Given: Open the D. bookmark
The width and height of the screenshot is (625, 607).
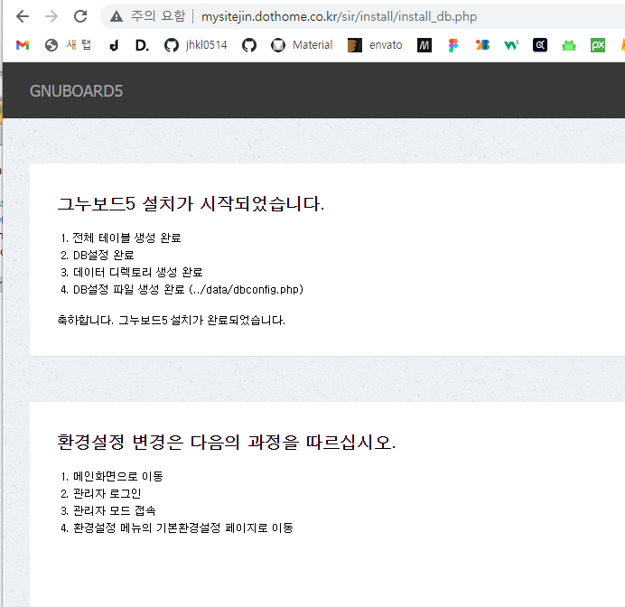Looking at the screenshot, I should tap(143, 45).
